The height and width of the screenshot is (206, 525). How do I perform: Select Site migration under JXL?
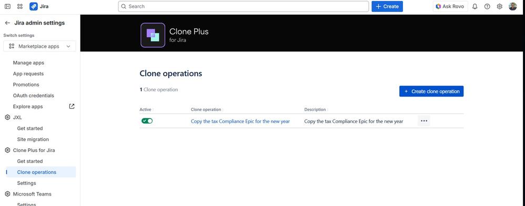pos(33,139)
